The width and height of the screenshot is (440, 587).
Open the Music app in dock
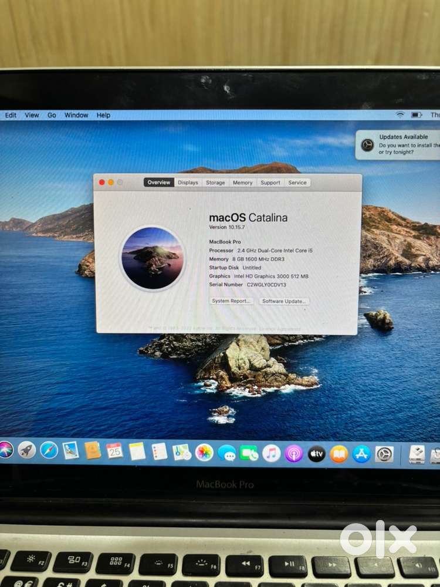point(271,453)
